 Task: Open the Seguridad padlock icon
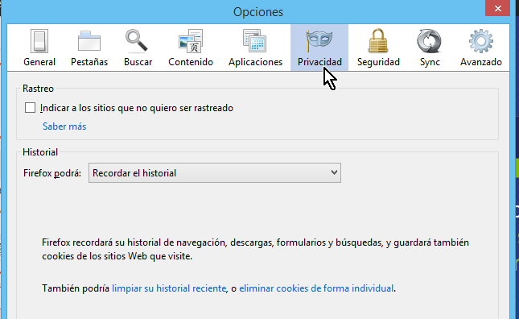click(378, 41)
